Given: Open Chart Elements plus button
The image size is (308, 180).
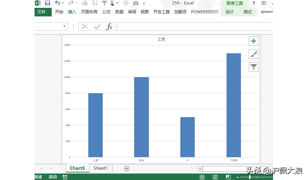Looking at the screenshot, I should coord(253,41).
